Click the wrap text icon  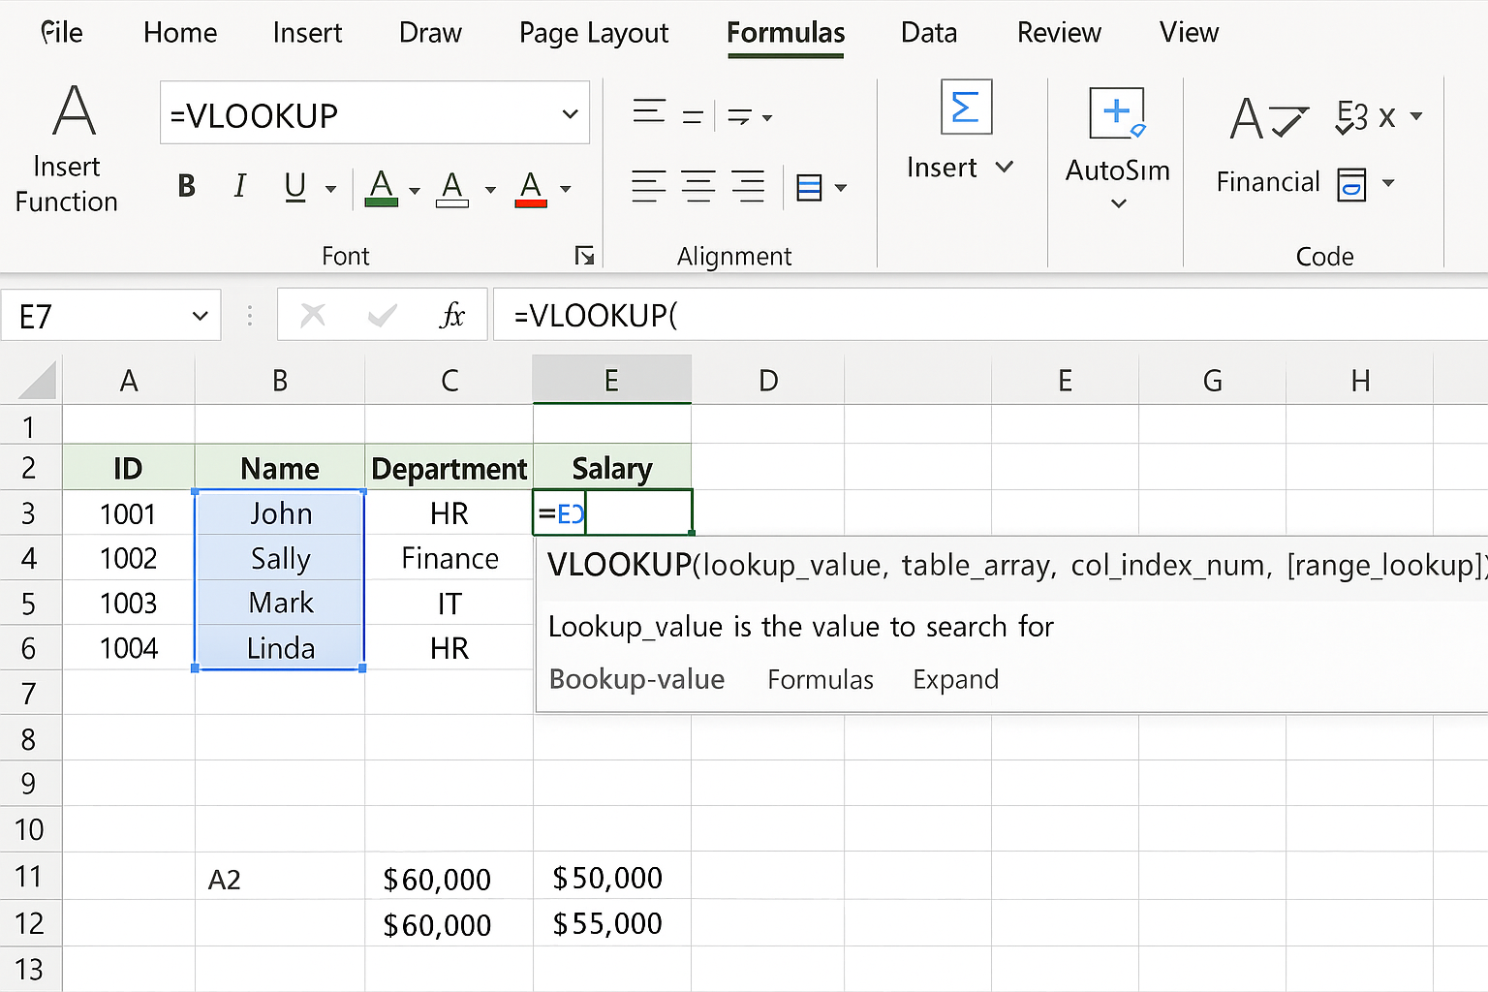pyautogui.click(x=741, y=117)
